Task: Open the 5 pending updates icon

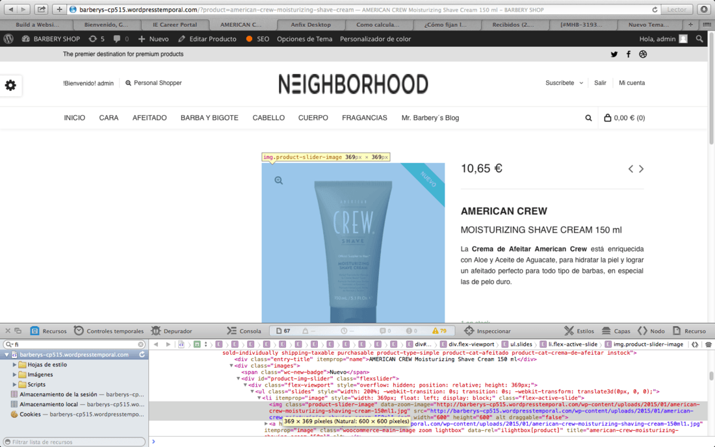Action: pyautogui.click(x=97, y=39)
